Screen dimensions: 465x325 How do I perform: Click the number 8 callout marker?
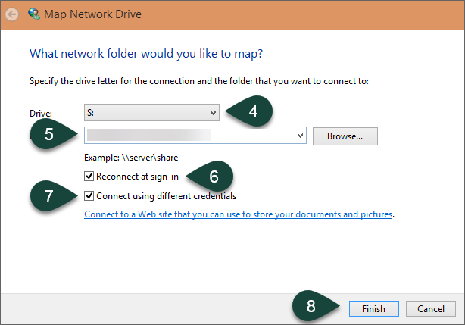click(311, 308)
